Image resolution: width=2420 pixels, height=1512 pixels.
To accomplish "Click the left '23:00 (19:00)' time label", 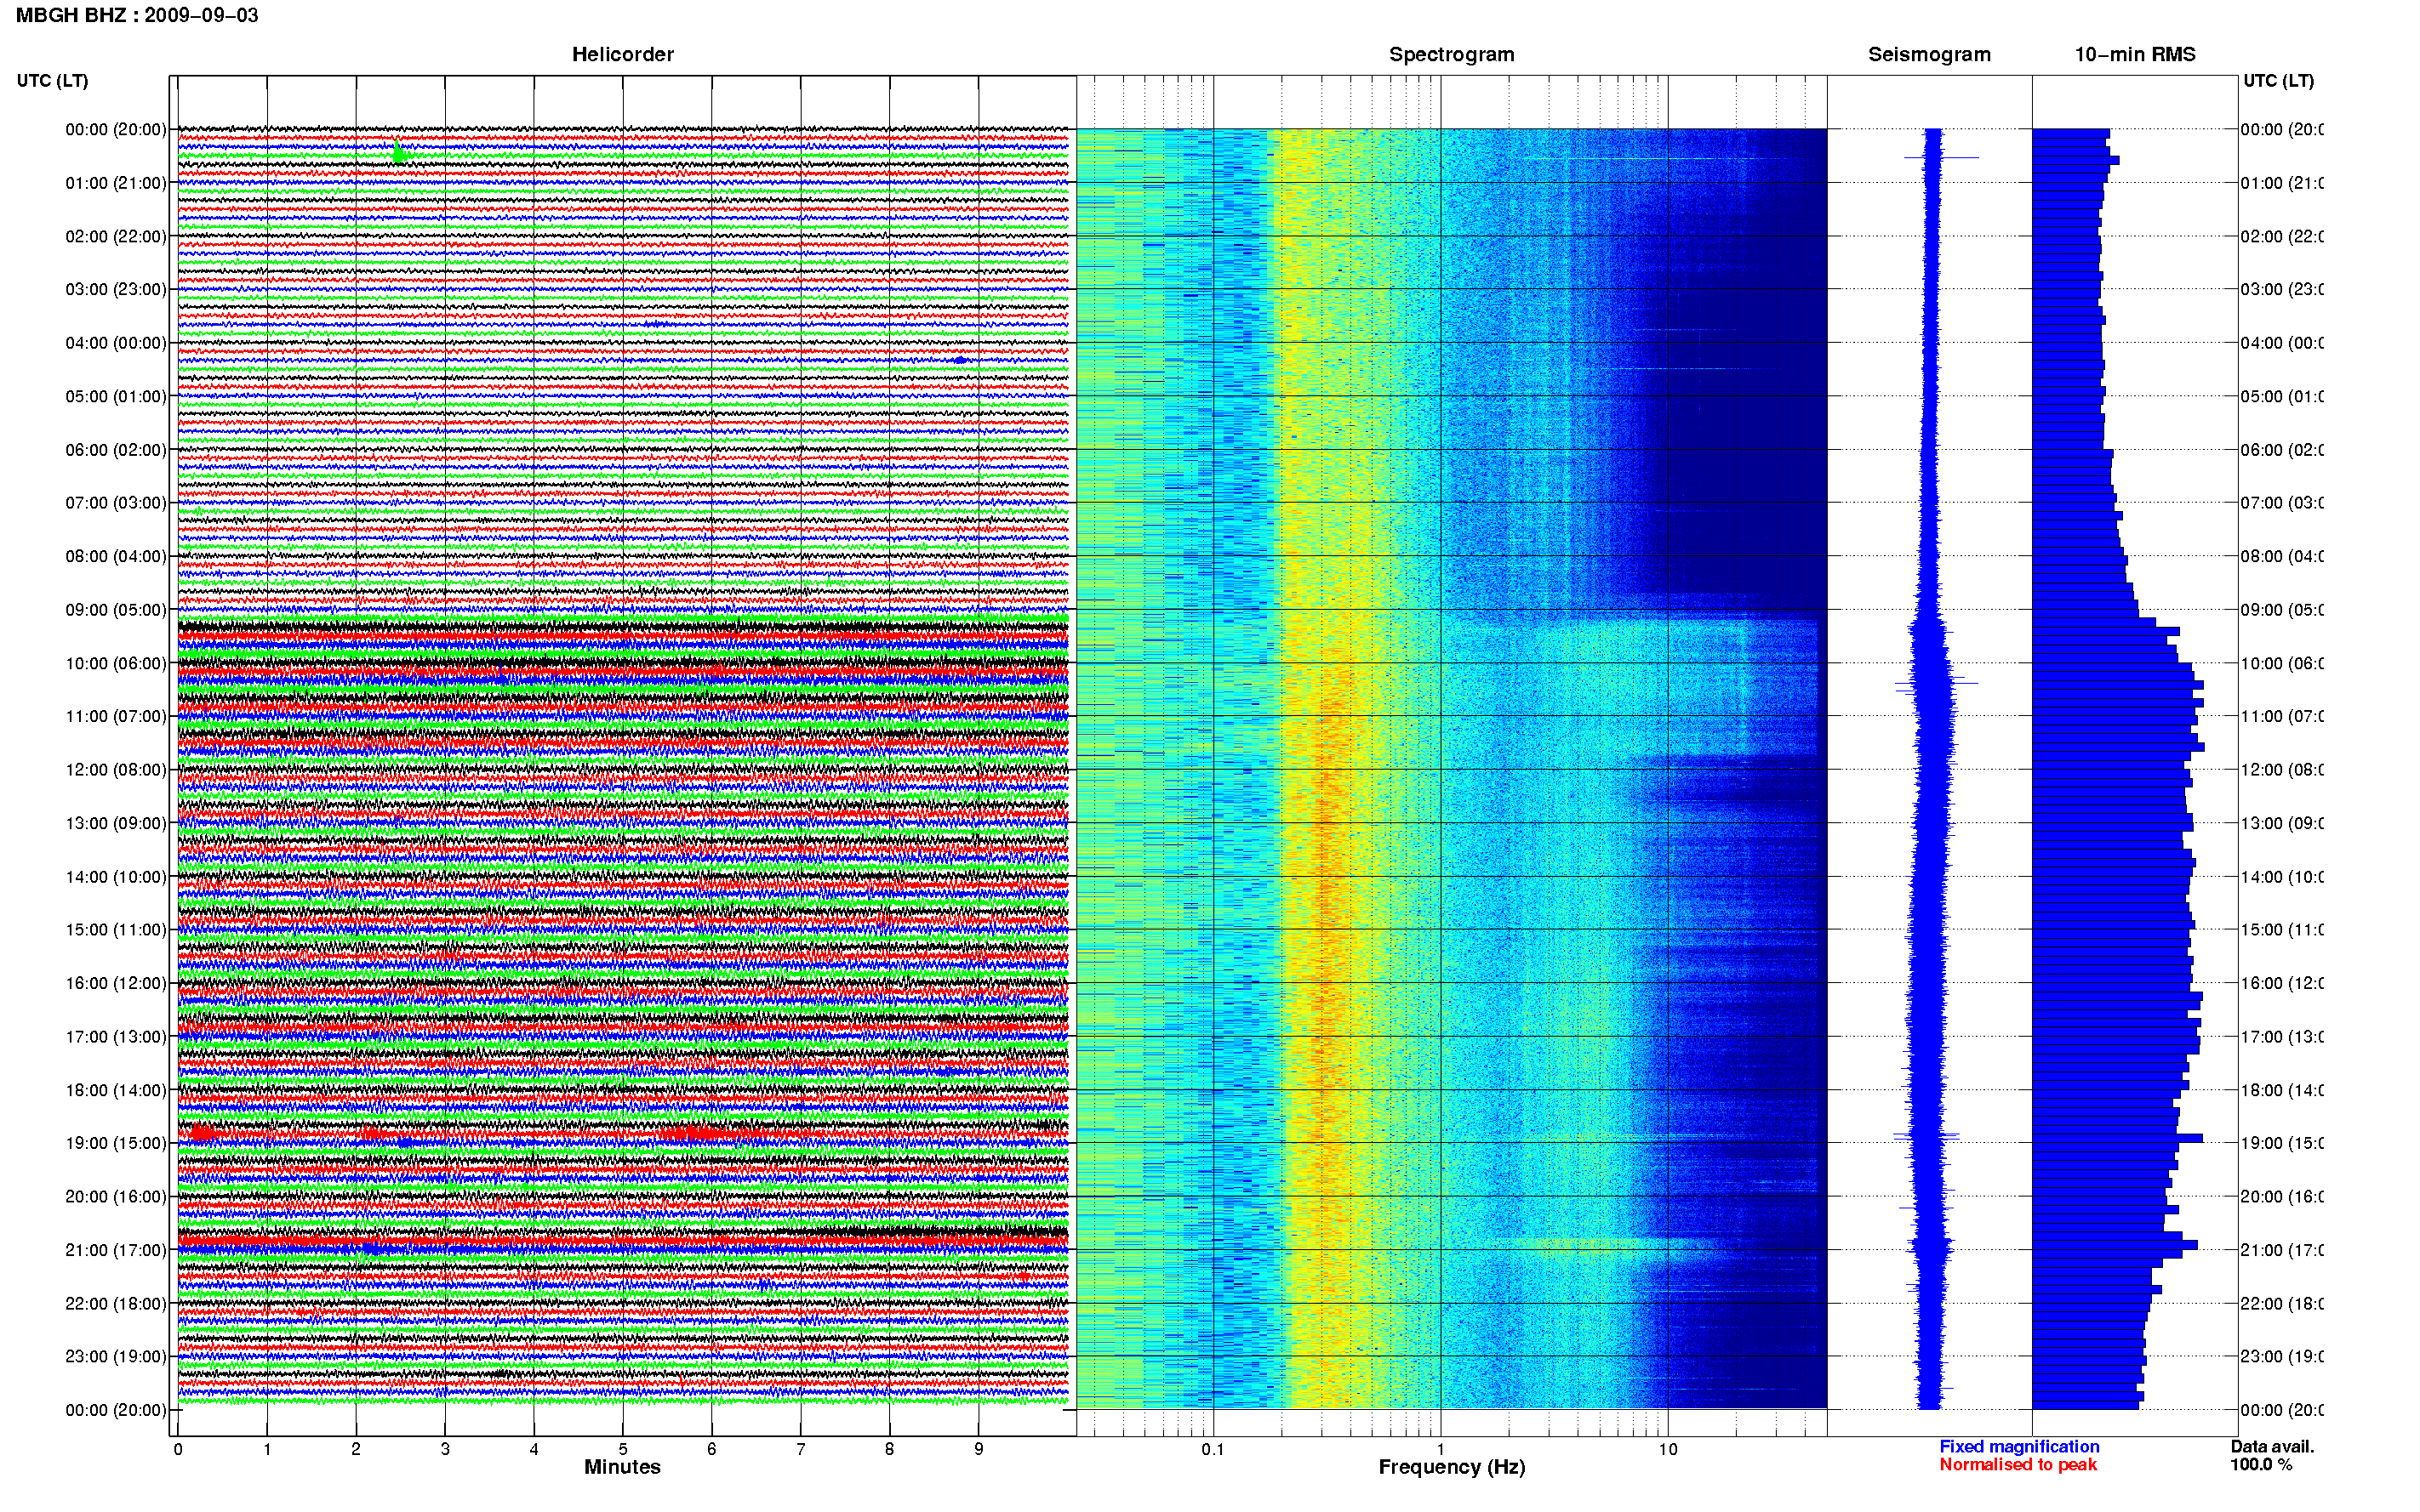I will pos(116,1357).
